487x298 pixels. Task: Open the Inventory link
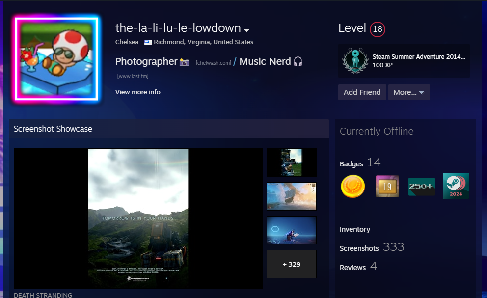point(354,229)
